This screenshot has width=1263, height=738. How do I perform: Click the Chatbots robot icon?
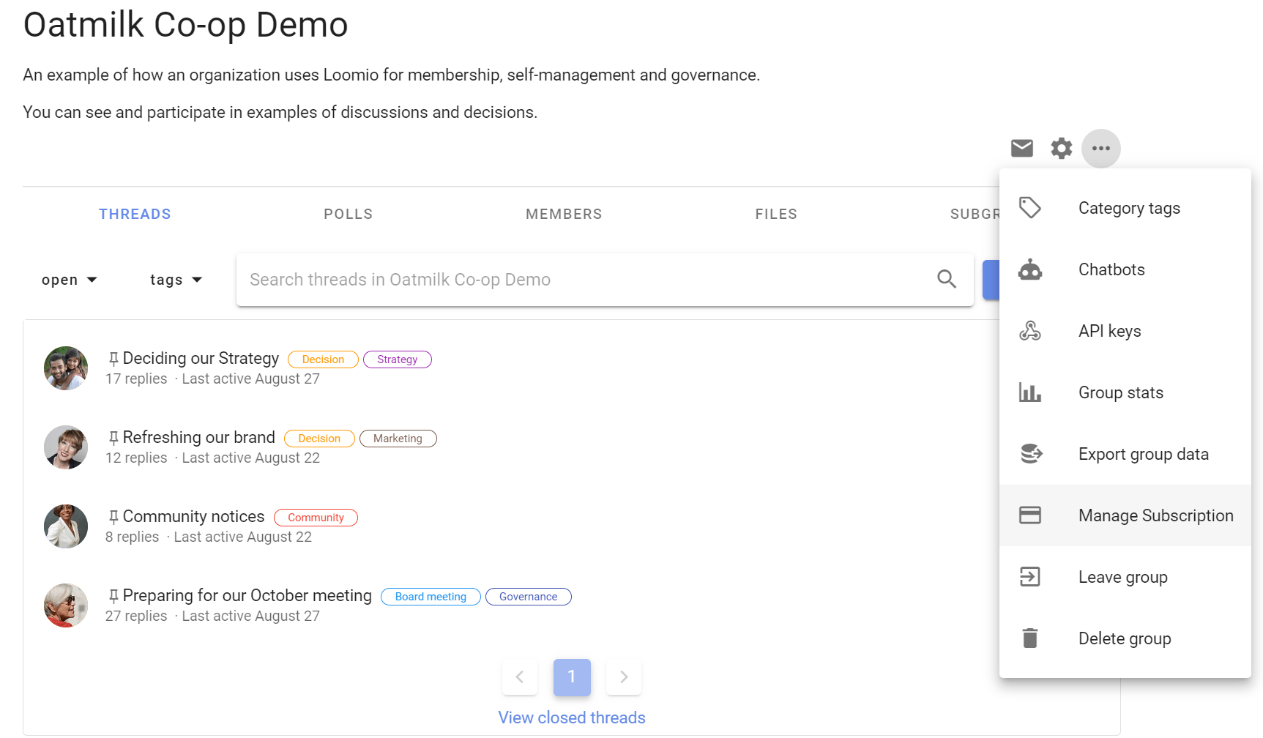pos(1030,269)
